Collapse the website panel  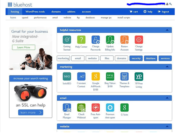tap(167, 127)
